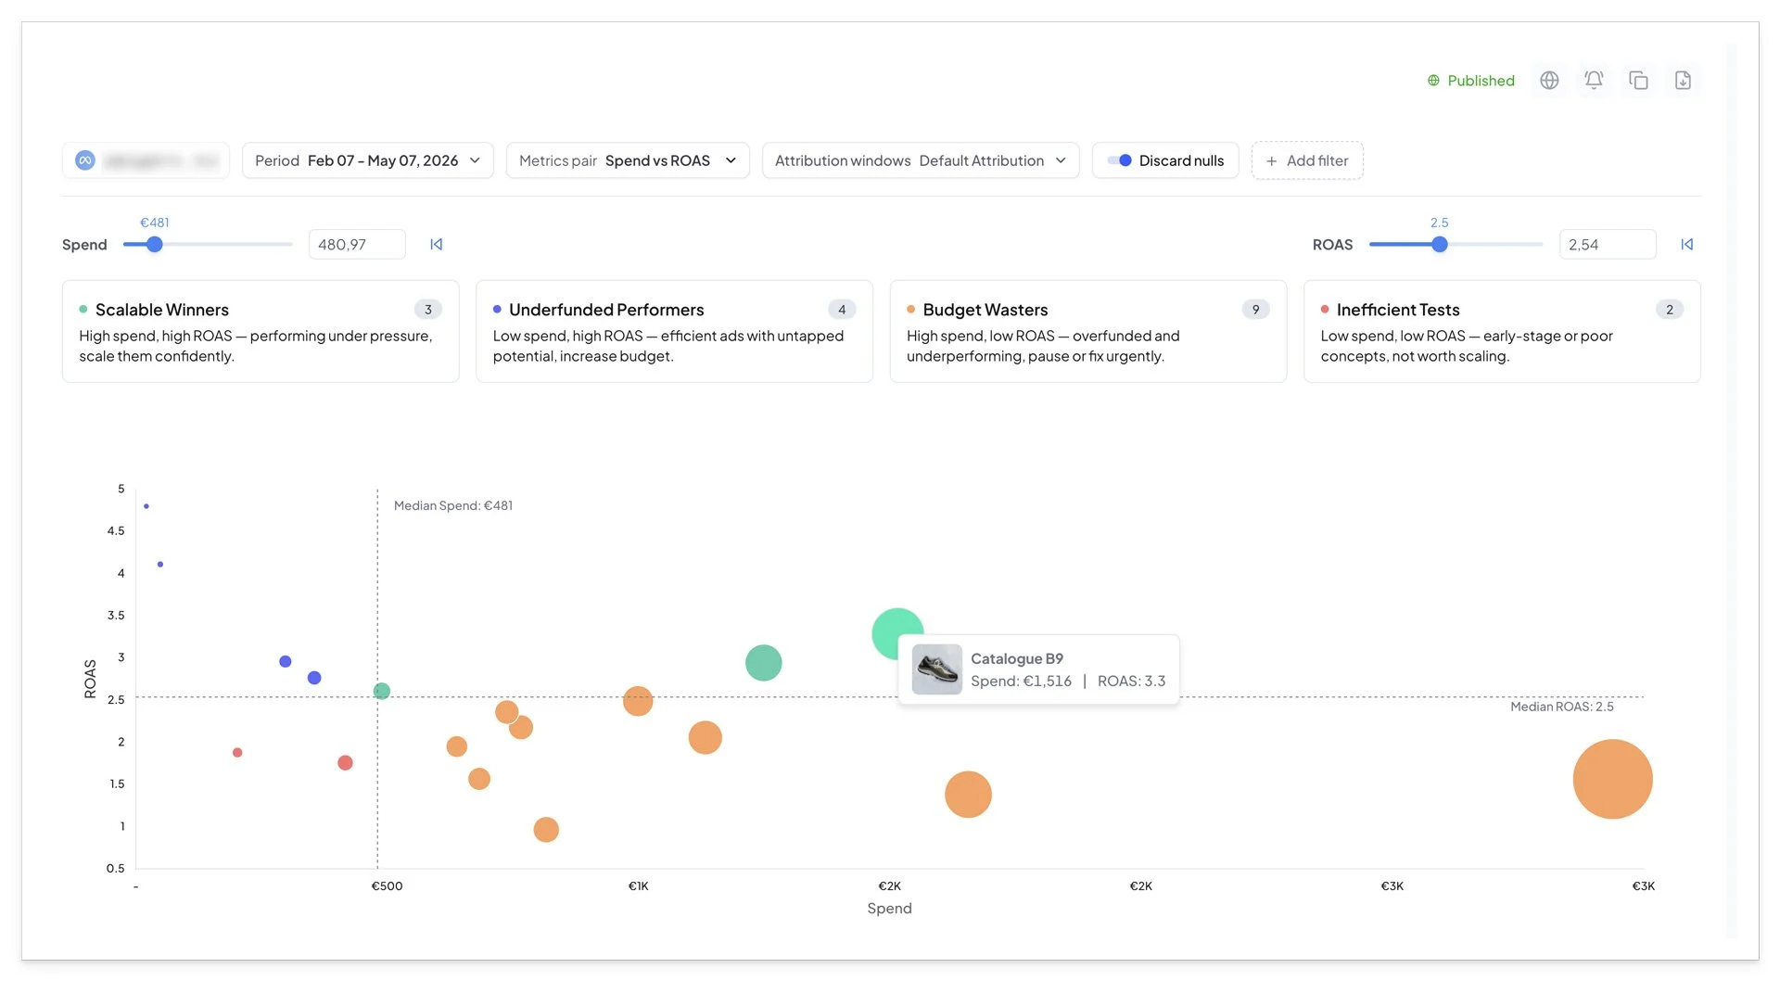Open the Period date dropdown
Viewport: 1780px width, 981px height.
368,160
